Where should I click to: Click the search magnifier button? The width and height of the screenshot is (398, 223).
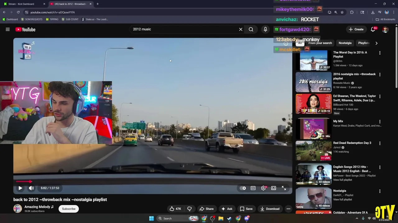251,29
